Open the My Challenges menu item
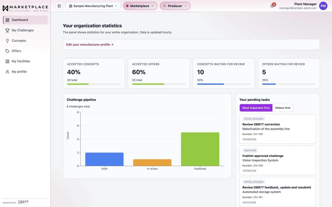Viewport: 332px width, 207px height. 25,30
